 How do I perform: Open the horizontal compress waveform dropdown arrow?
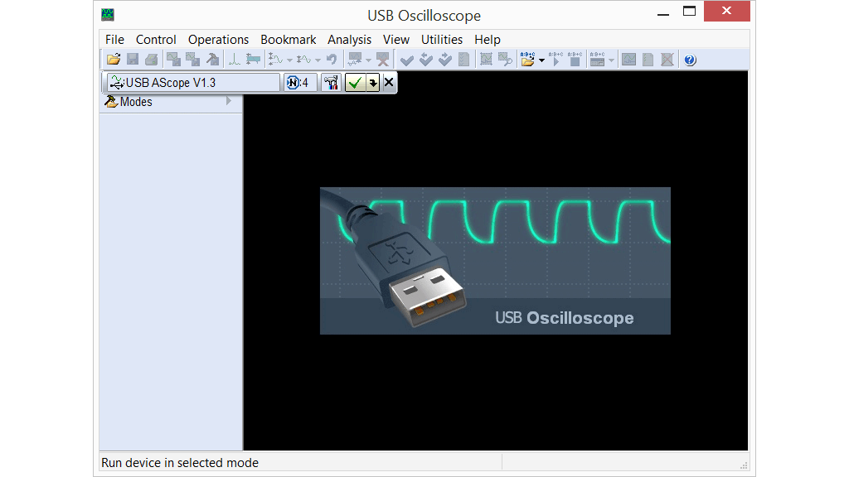point(318,60)
